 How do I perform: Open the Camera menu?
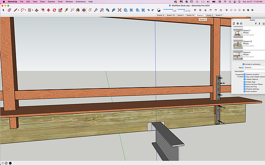51,1
